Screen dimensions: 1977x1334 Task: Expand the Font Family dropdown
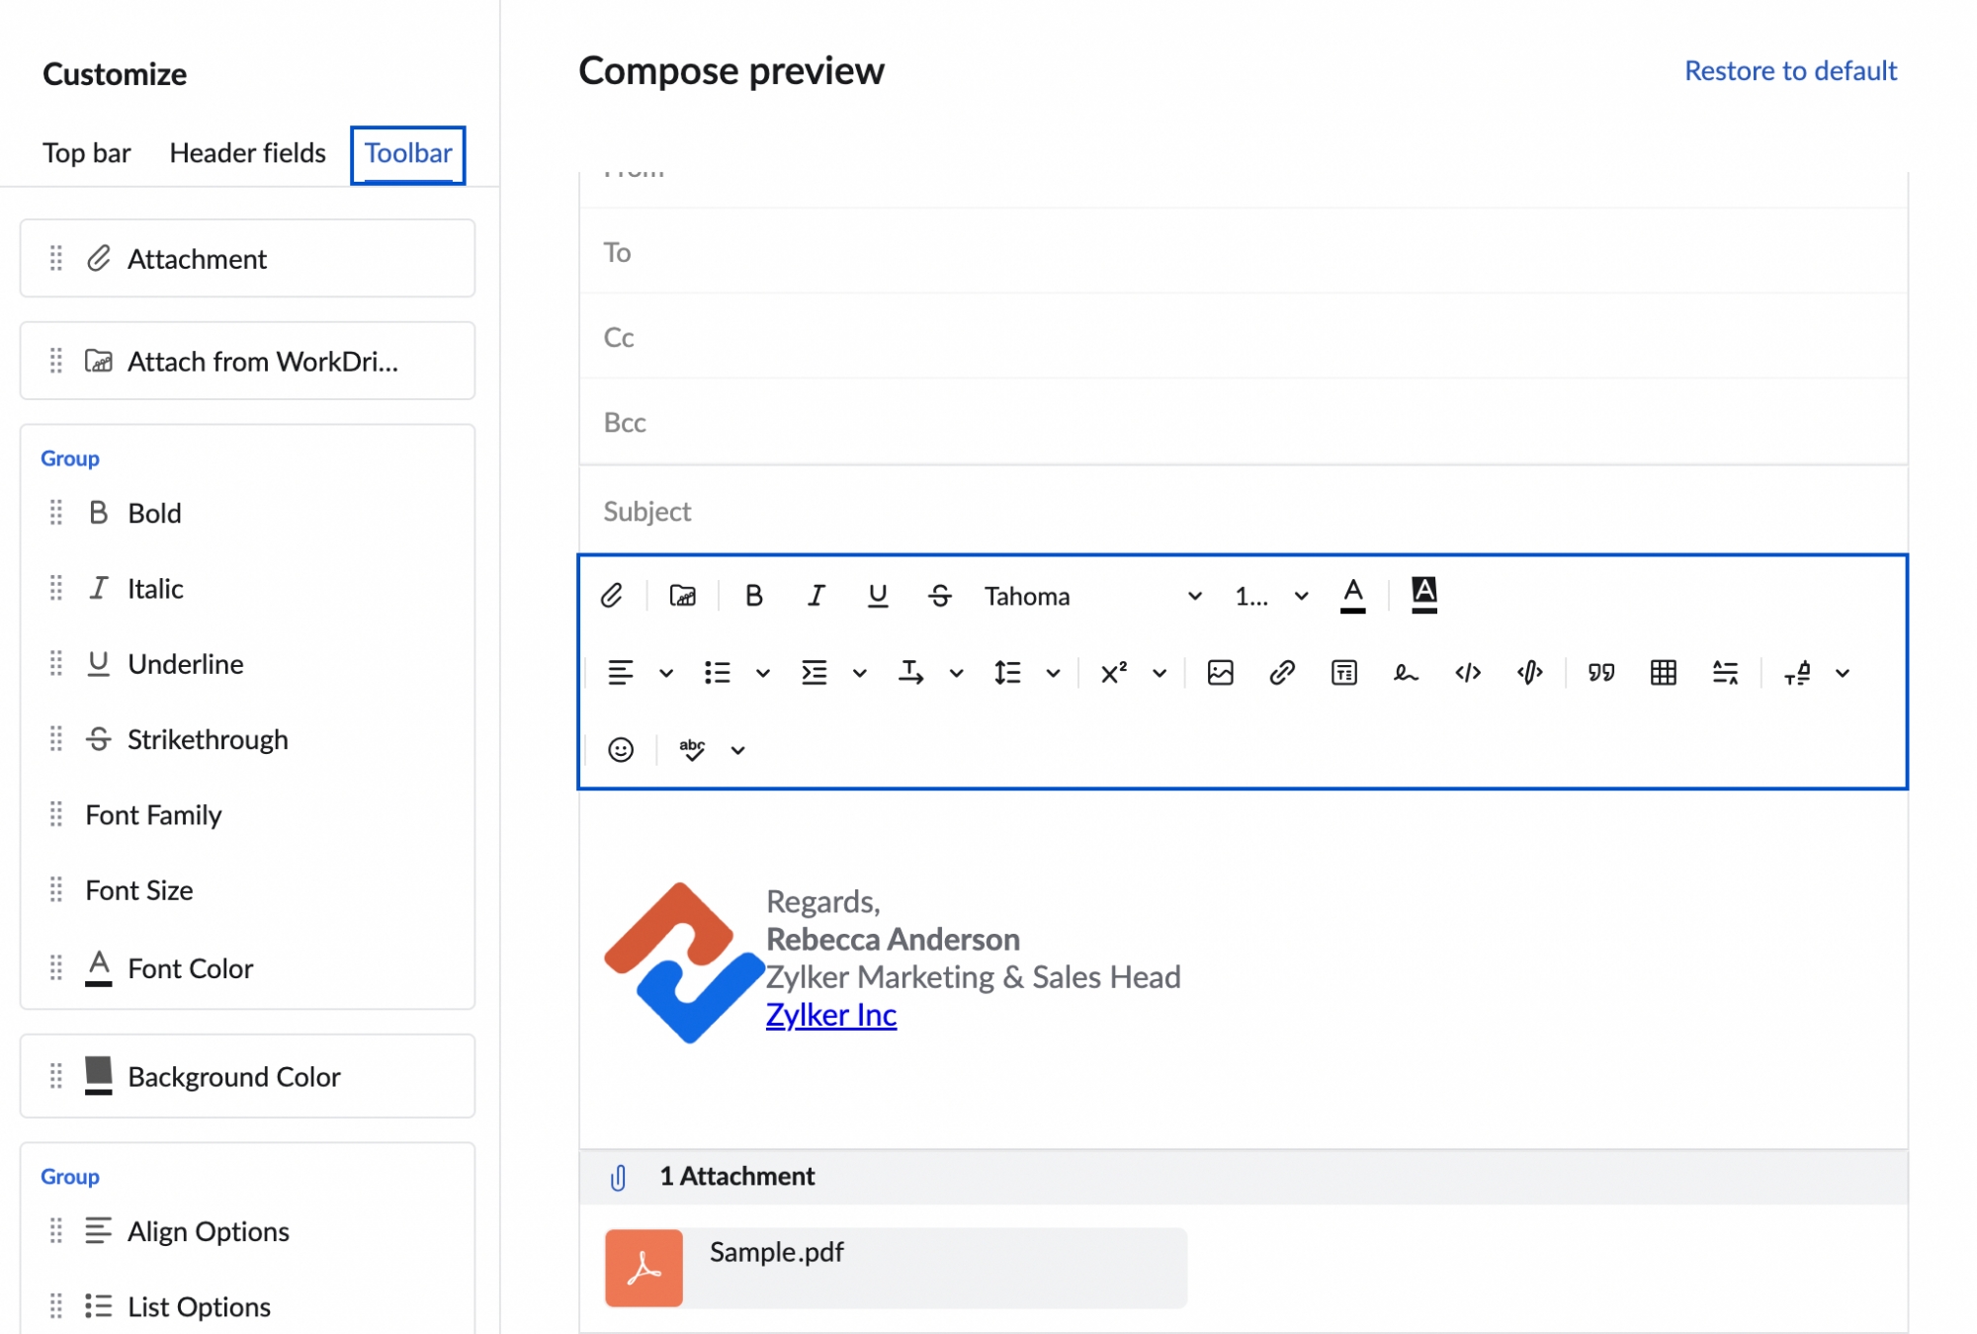1191,596
